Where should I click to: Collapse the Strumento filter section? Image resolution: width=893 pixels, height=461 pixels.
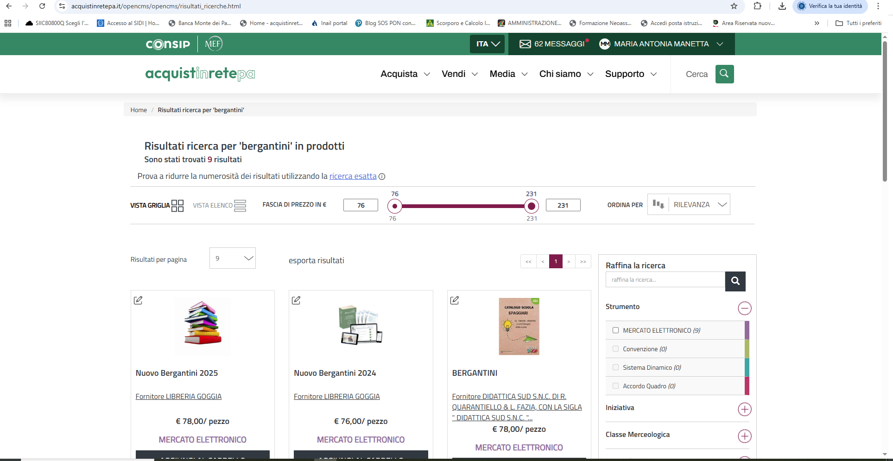(x=744, y=308)
